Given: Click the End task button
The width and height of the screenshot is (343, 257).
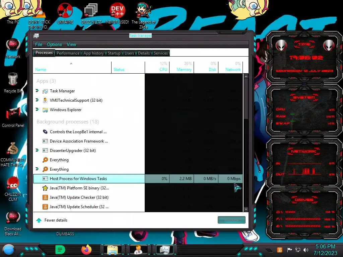Looking at the screenshot, I should pyautogui.click(x=231, y=220).
